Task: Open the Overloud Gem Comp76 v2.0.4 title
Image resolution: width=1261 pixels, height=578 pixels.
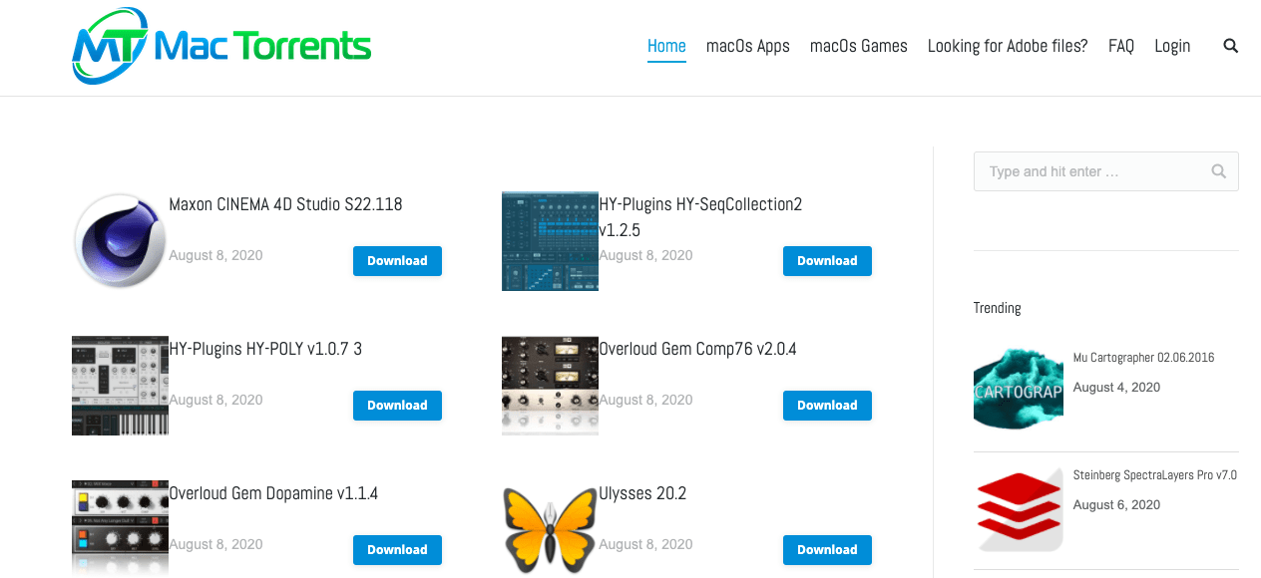Action: (x=697, y=349)
